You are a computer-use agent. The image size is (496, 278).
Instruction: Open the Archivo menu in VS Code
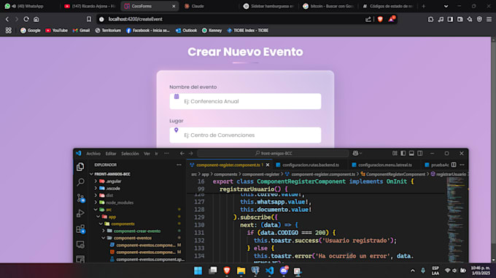pyautogui.click(x=93, y=154)
